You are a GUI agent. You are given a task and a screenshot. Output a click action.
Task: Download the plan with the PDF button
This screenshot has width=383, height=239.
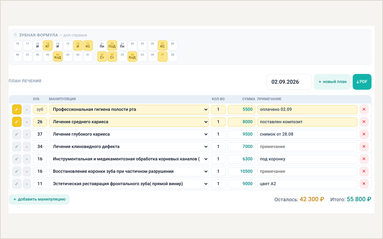(362, 82)
